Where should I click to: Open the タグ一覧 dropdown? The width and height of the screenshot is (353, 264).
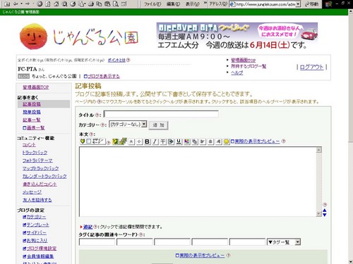[x=284, y=242]
